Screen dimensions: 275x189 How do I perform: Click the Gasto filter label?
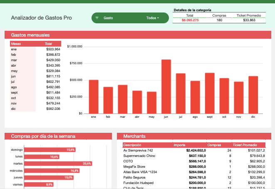tap(108, 18)
